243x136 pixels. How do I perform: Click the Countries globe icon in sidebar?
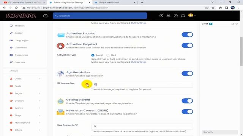coord(11,48)
